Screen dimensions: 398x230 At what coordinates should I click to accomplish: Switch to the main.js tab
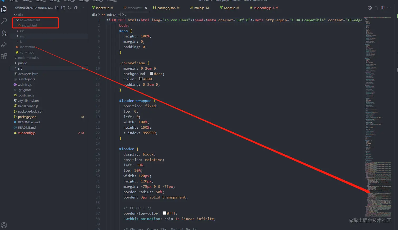[x=199, y=8]
